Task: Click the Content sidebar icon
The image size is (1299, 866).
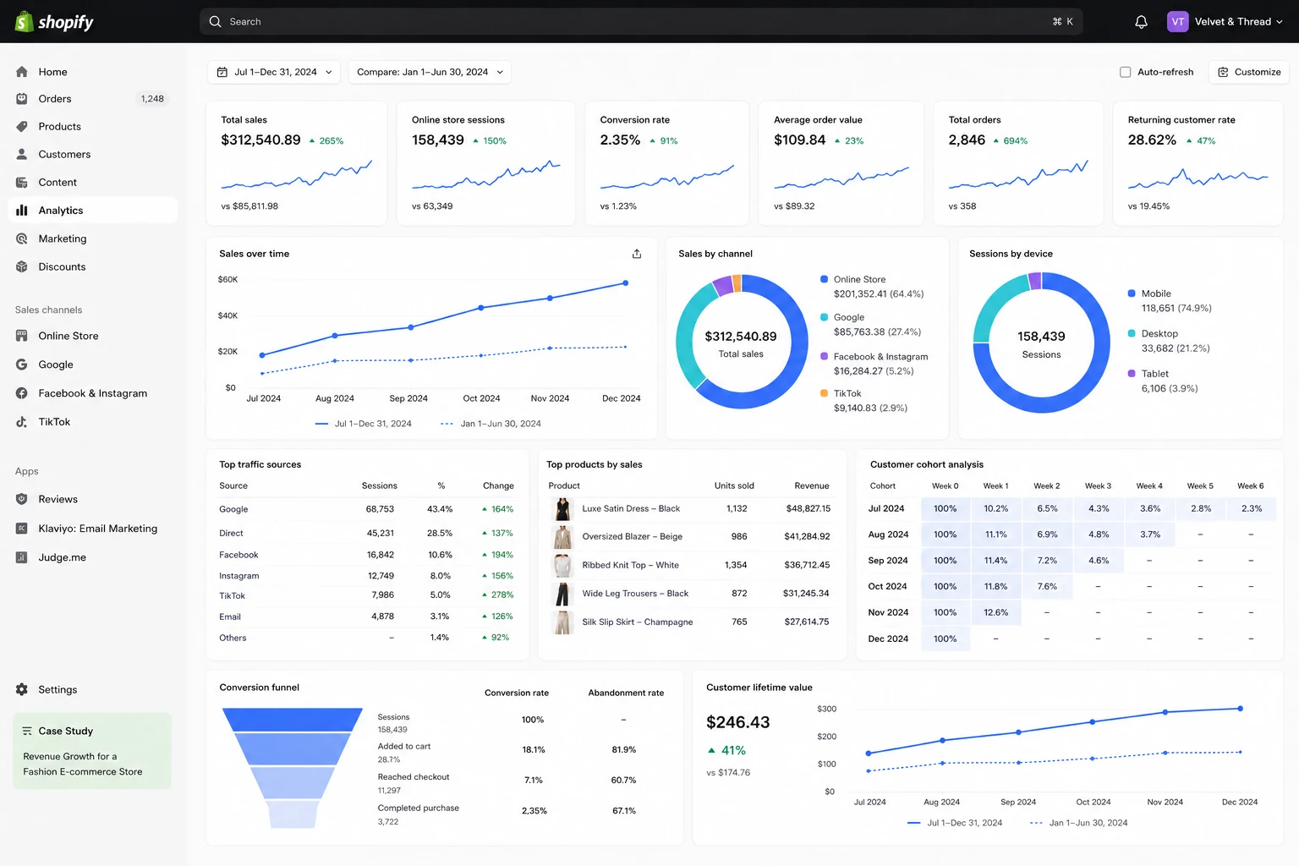Action: 22,183
